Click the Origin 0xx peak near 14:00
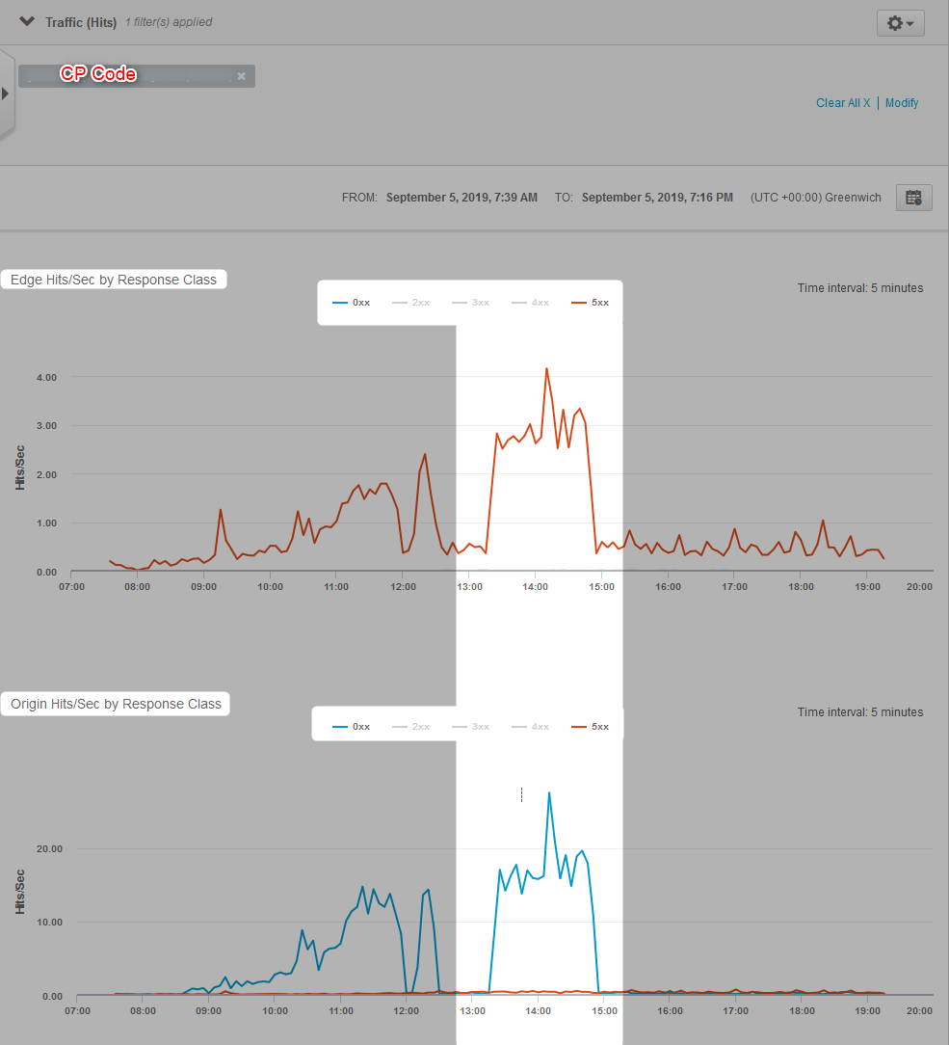The width and height of the screenshot is (949, 1045). [x=549, y=792]
